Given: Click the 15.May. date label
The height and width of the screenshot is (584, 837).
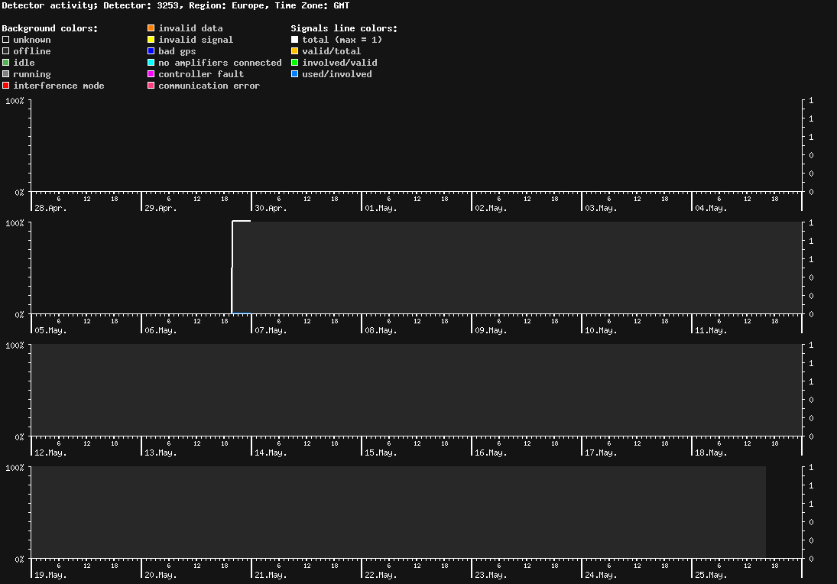Looking at the screenshot, I should tap(381, 453).
